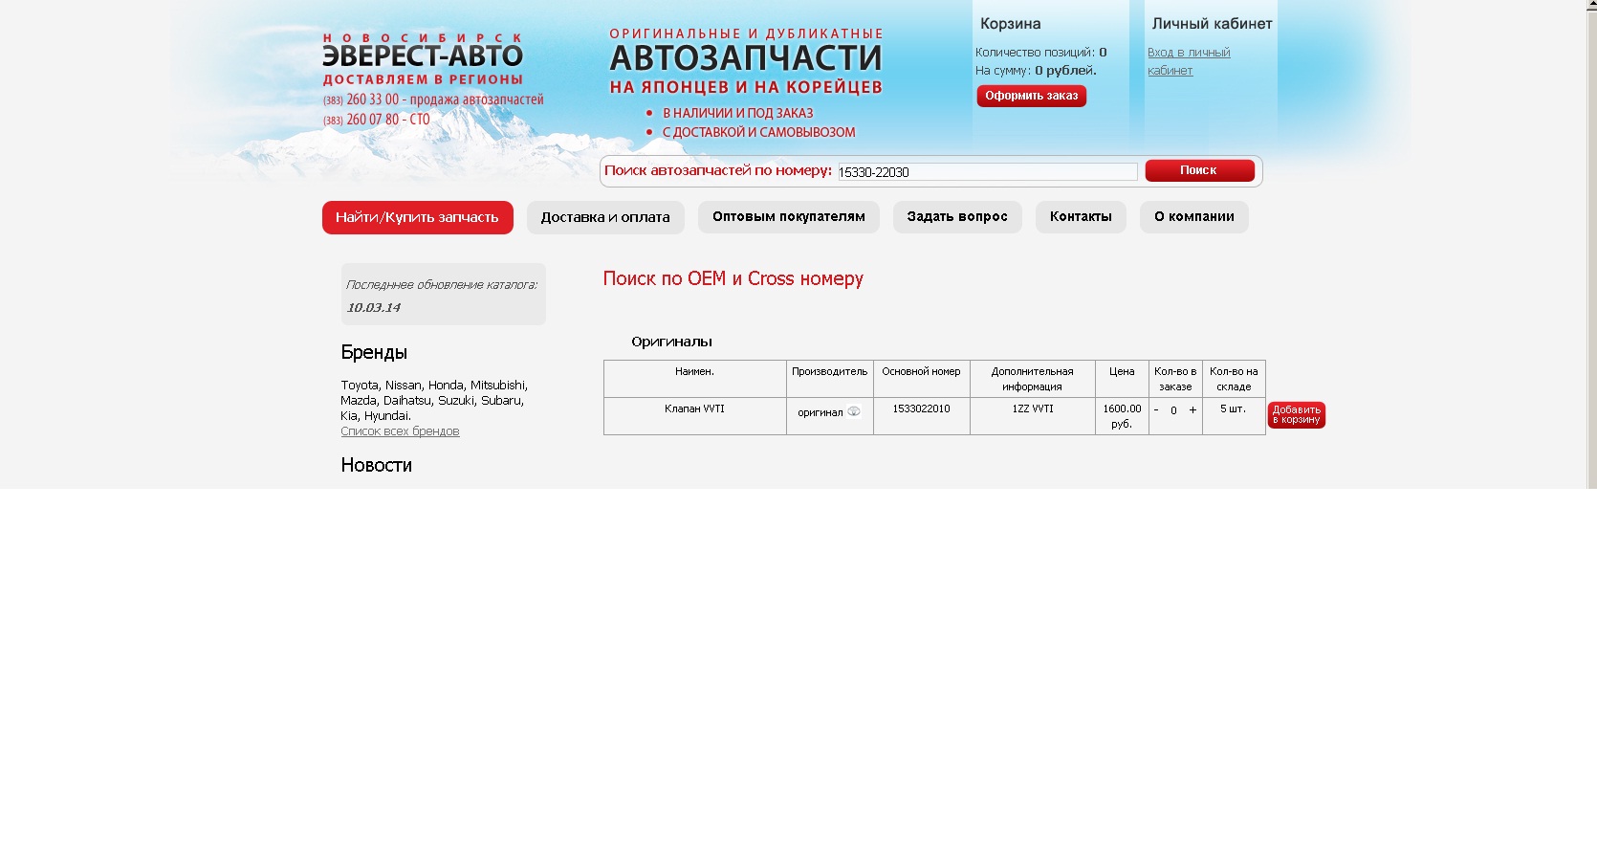Click the page vertical scrollbar
The height and width of the screenshot is (861, 1597).
[x=1591, y=244]
